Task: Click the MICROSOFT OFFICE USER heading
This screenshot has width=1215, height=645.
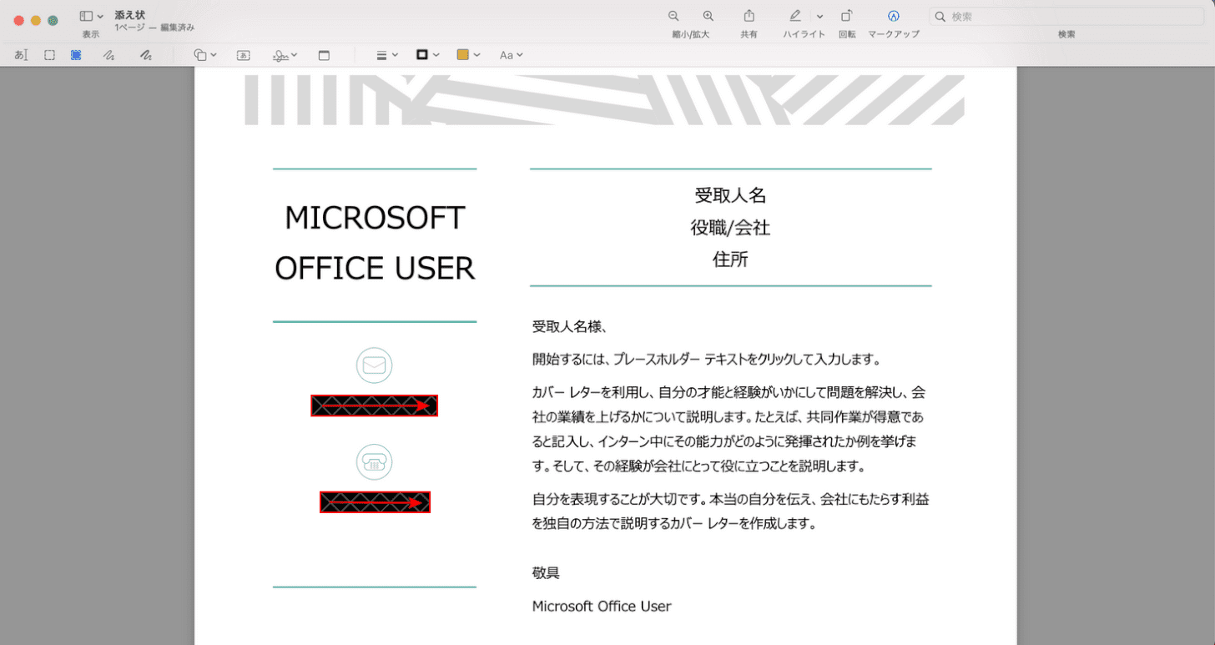Action: point(375,243)
